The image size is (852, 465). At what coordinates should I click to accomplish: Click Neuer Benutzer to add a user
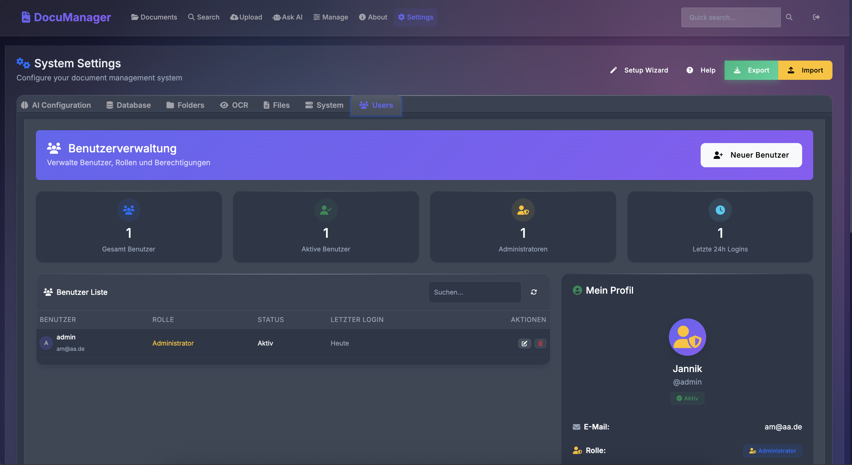pos(751,155)
